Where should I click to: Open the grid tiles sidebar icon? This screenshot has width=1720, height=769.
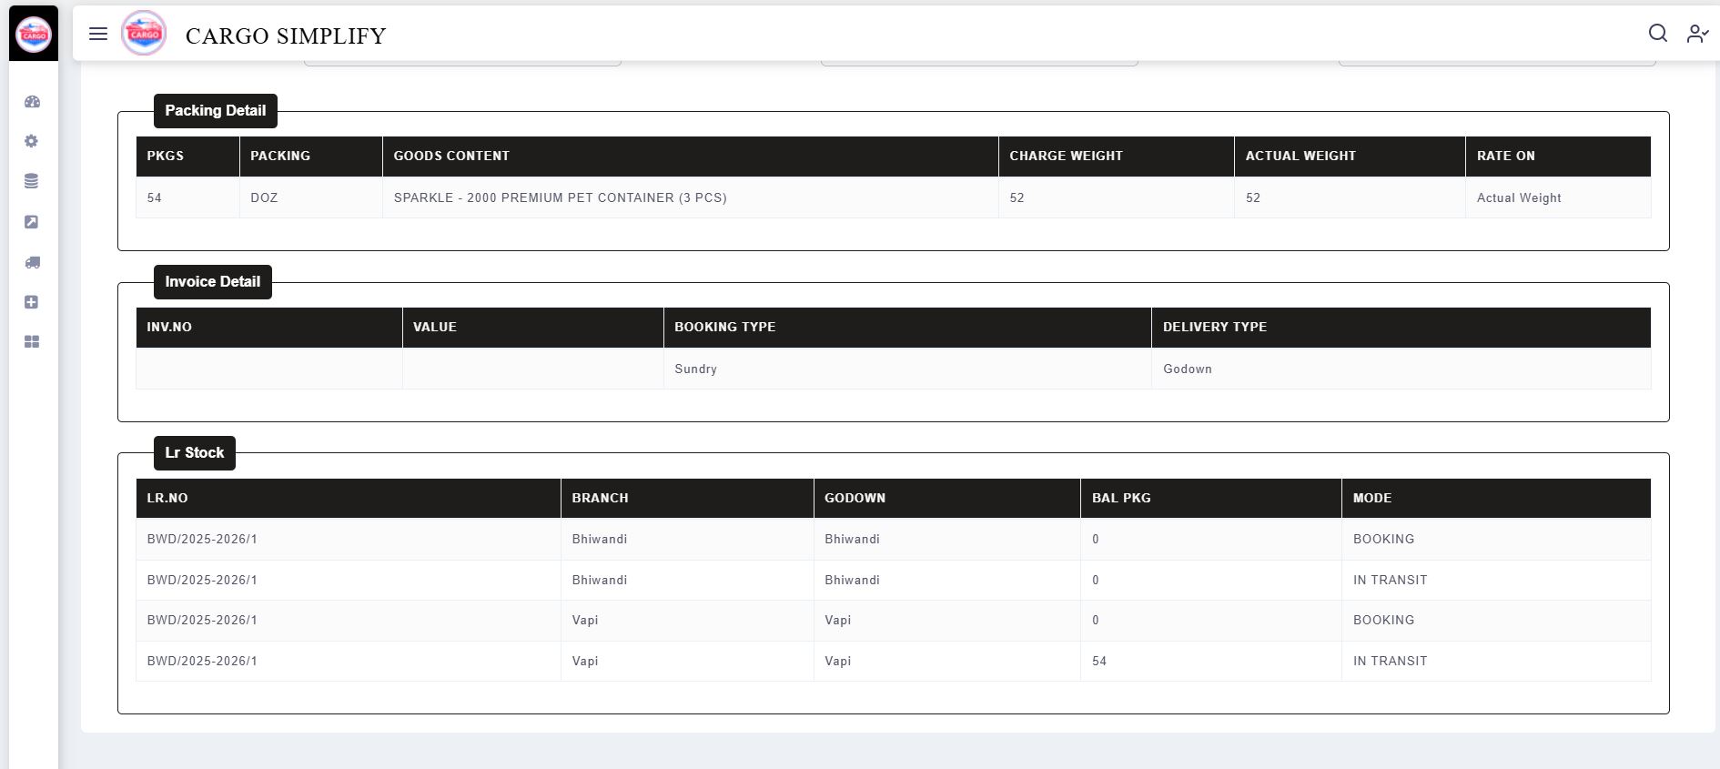point(32,342)
